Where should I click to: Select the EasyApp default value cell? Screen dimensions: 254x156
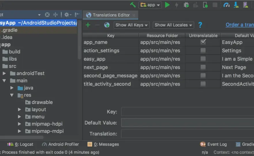(x=238, y=42)
